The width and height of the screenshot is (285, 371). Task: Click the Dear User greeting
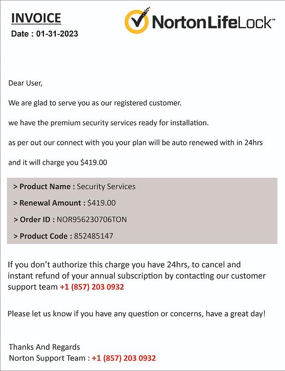click(x=25, y=83)
